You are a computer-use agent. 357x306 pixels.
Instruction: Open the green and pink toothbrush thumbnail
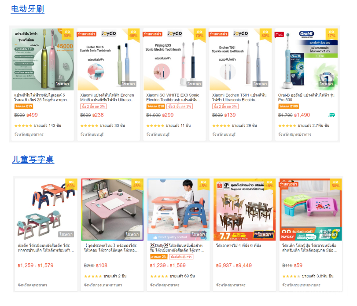tap(43, 59)
